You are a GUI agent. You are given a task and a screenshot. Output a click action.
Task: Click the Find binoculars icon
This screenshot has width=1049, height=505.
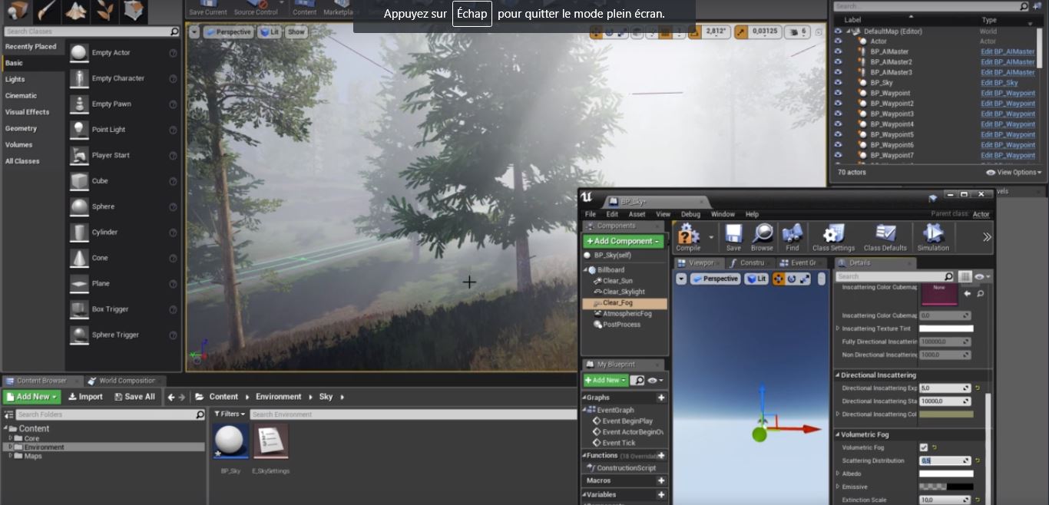click(793, 237)
